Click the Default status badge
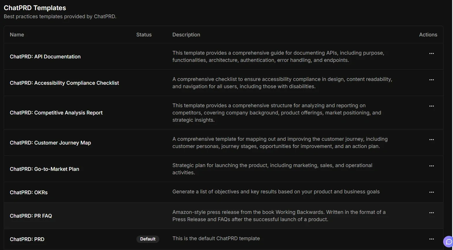The image size is (453, 250). click(x=148, y=239)
